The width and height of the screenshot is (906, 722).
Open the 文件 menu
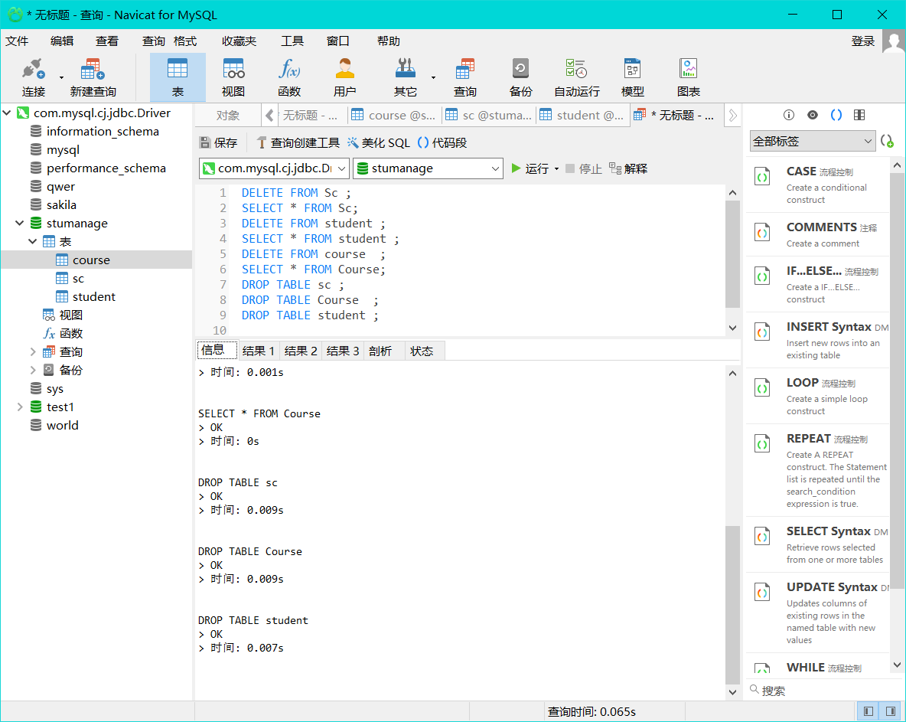click(x=17, y=41)
